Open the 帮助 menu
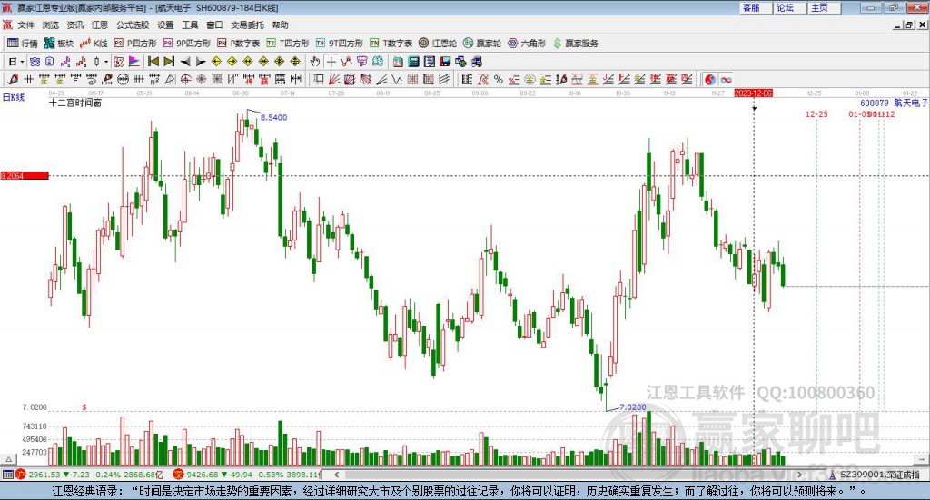 (280, 25)
